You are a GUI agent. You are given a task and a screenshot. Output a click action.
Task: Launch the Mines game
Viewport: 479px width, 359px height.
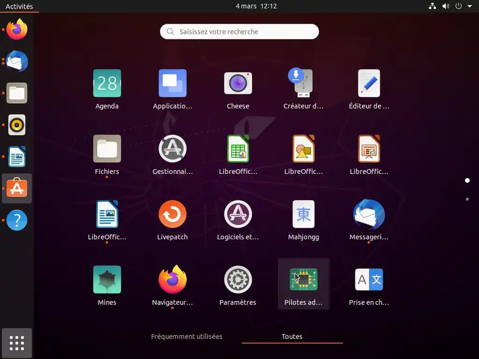tap(107, 280)
